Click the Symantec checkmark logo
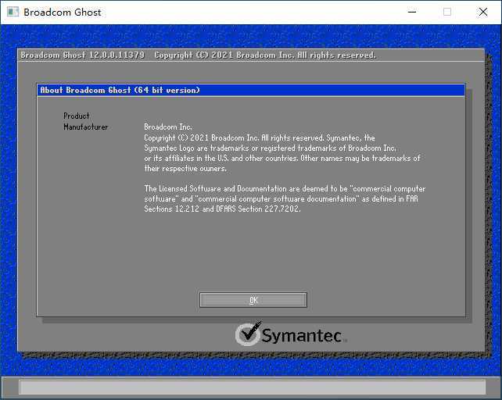 (248, 334)
